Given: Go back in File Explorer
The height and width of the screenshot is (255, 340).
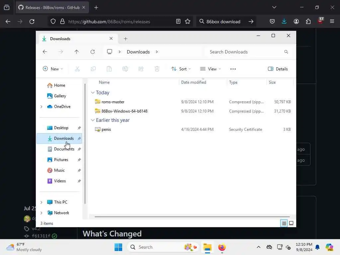Looking at the screenshot, I should pyautogui.click(x=45, y=52).
